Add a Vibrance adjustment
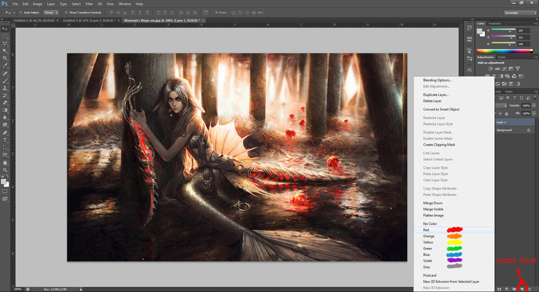 pyautogui.click(x=518, y=69)
